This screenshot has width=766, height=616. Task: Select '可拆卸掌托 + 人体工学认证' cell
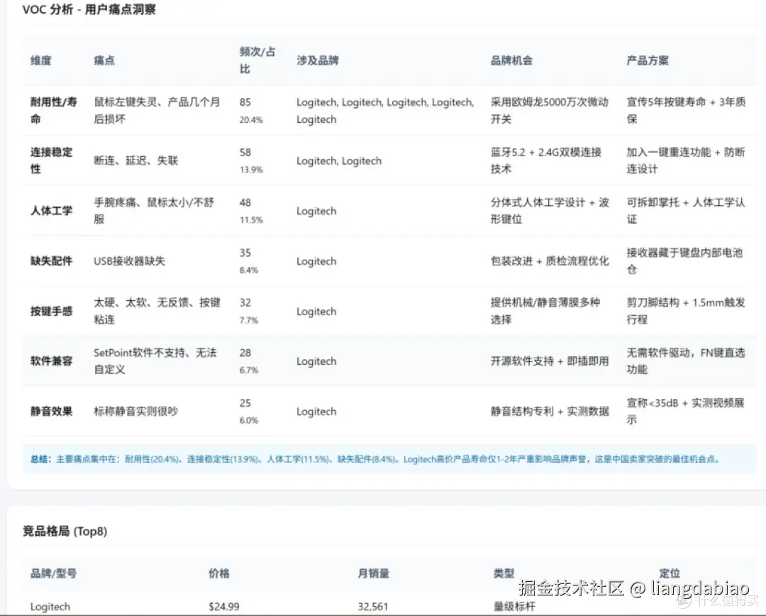coord(686,211)
